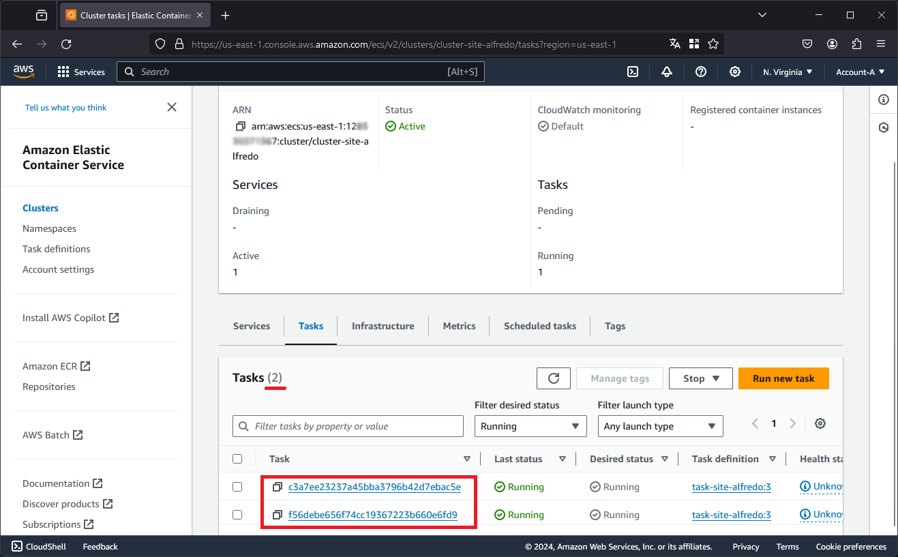
Task: Open the Filter desired status Running dropdown
Action: click(530, 426)
